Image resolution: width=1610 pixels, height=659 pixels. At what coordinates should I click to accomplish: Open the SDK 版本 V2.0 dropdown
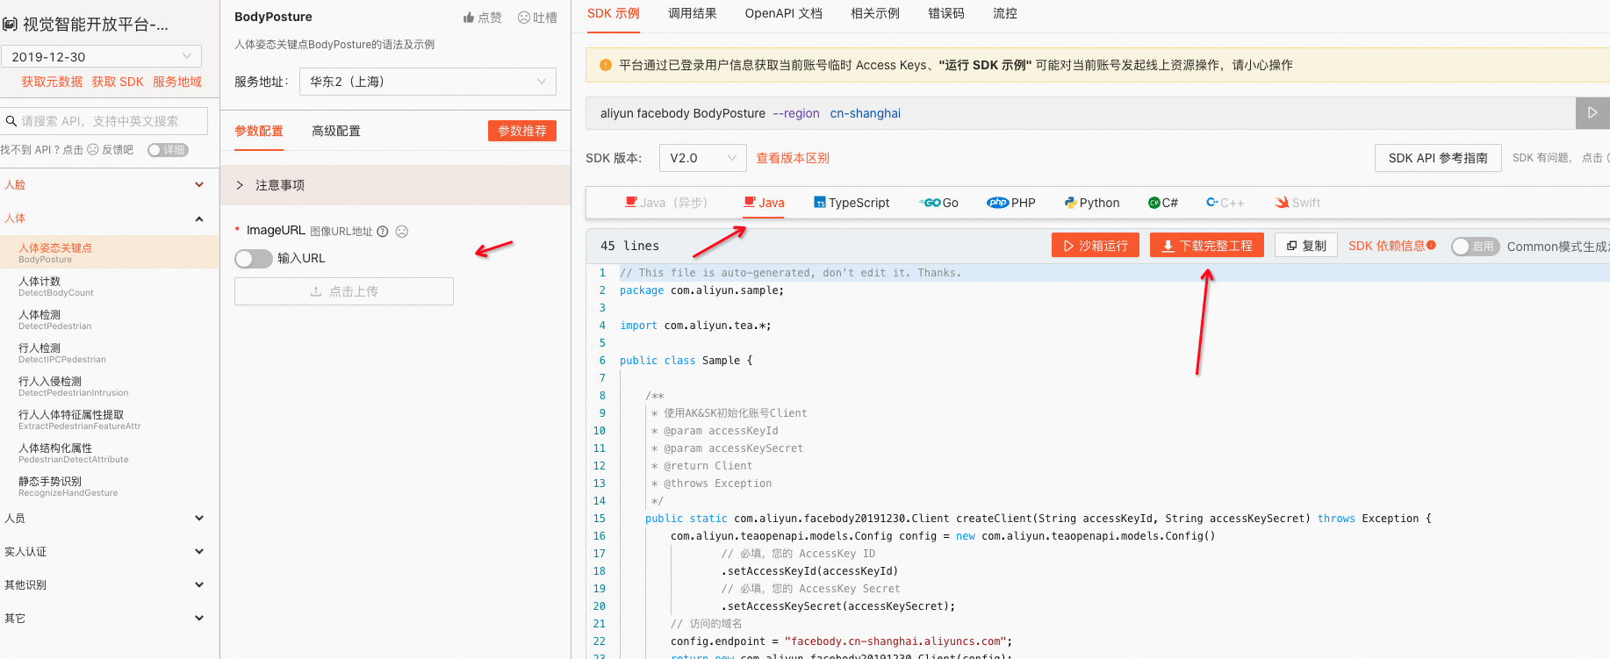click(702, 158)
